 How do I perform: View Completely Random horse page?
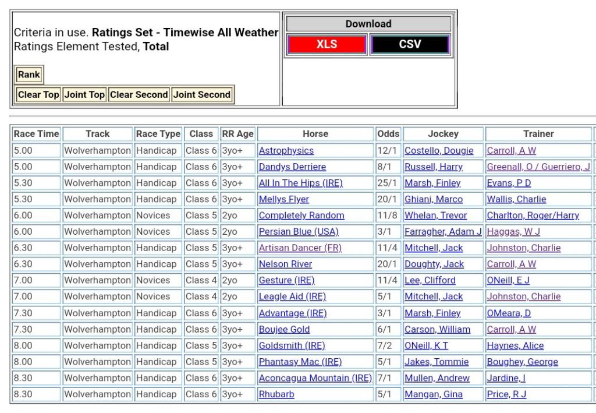(x=301, y=216)
